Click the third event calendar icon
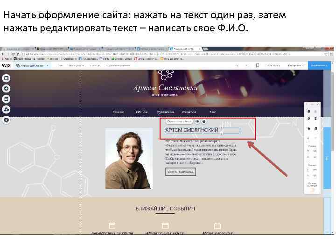Screen dimensions: 336x252 tap(217, 225)
